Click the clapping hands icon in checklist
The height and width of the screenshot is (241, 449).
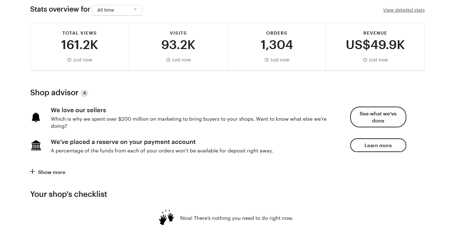pyautogui.click(x=166, y=218)
